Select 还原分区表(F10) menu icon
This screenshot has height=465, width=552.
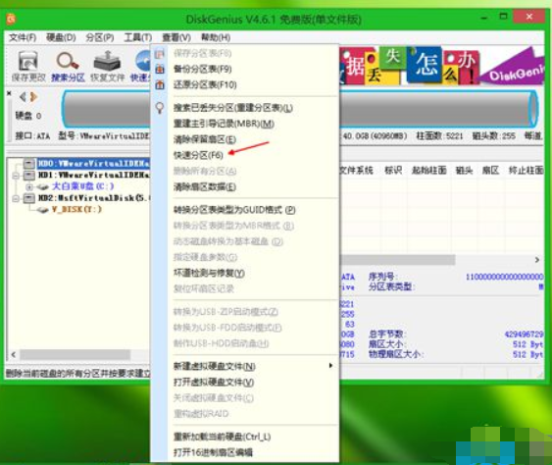click(160, 84)
